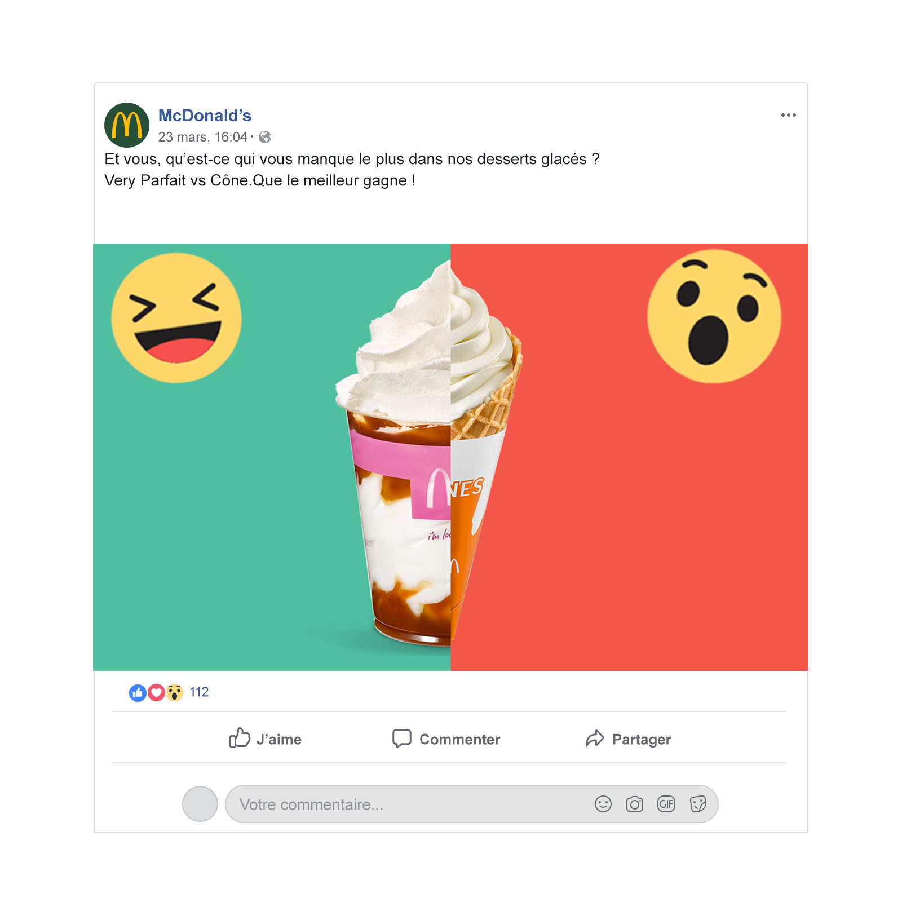Screen dimensions: 902x902
Task: View the 112 reactions list
Action: (199, 692)
